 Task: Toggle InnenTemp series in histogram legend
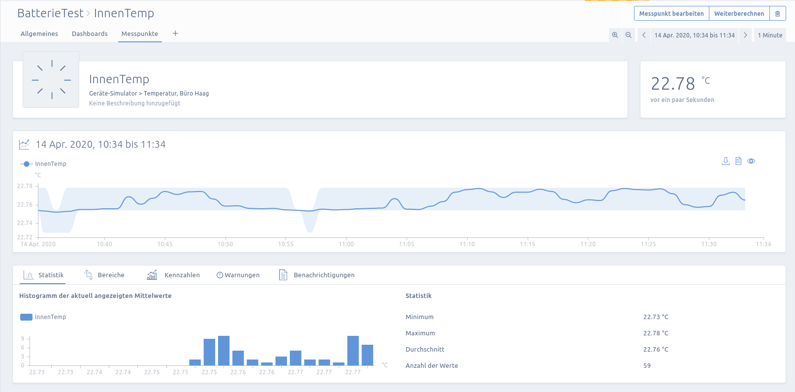pyautogui.click(x=43, y=317)
